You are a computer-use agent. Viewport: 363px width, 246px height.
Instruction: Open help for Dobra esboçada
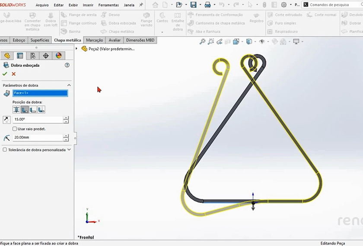[67, 65]
